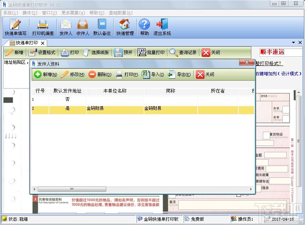Image resolution: width=305 pixels, height=225 pixels.
Task: Open the 系统[1] menu
Action: [10, 13]
